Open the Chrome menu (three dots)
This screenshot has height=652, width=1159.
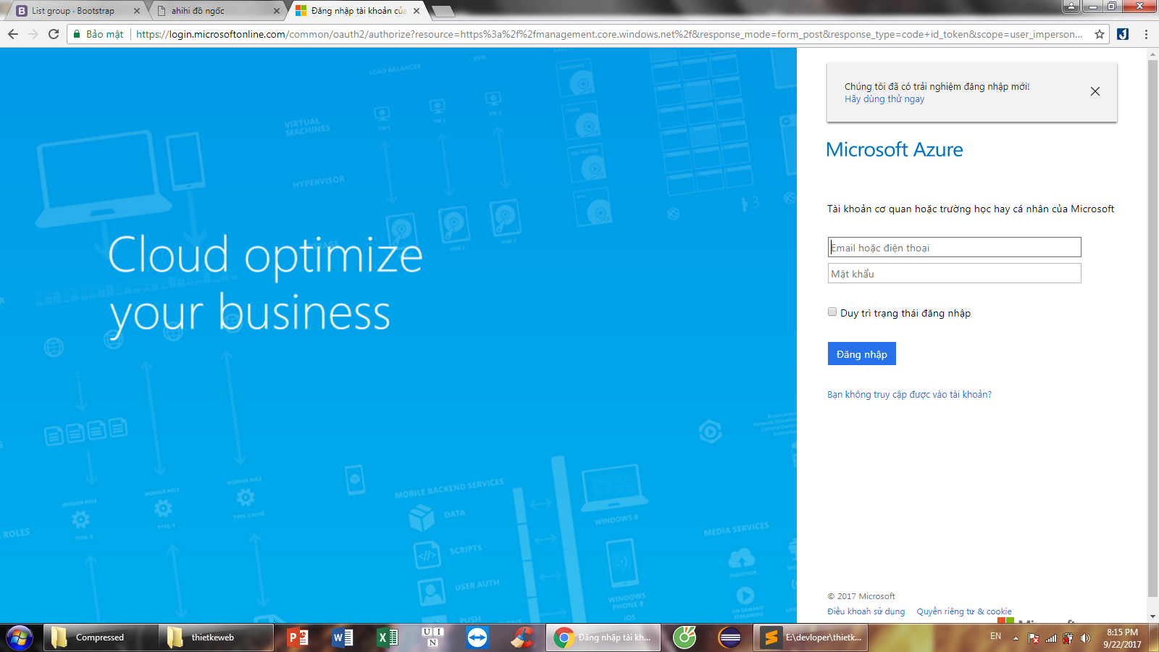point(1146,34)
